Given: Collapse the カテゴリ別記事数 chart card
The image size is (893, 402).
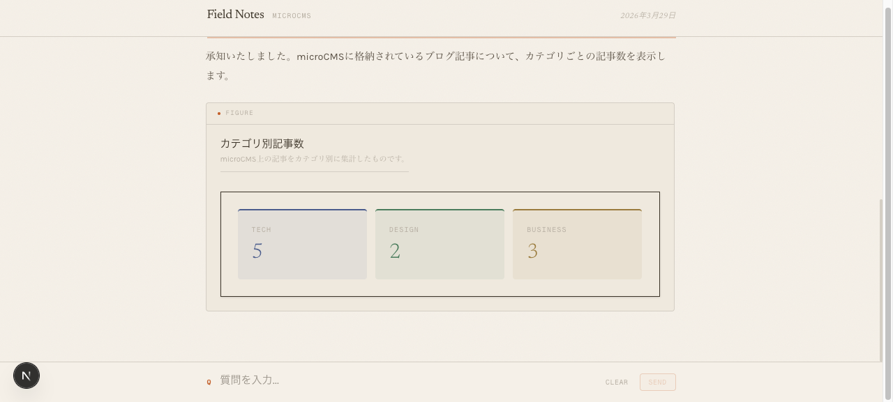Looking at the screenshot, I should click(262, 144).
